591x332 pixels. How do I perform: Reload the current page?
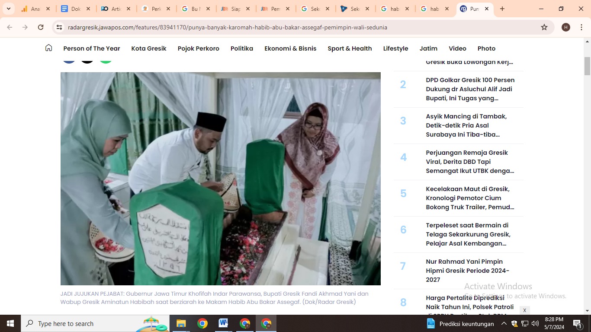(40, 27)
